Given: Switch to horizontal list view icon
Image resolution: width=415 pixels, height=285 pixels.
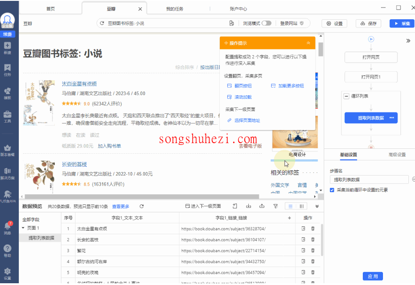Looking at the screenshot, I should tap(290, 206).
